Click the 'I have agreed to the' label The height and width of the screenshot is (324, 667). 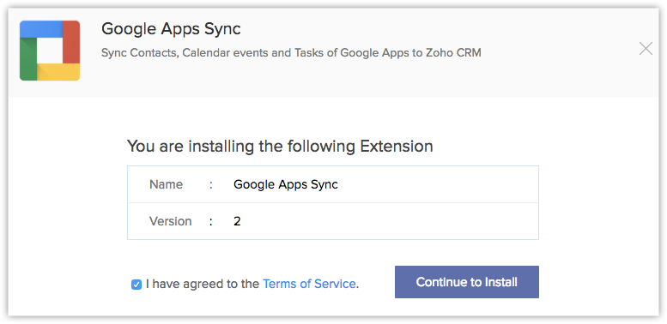[x=202, y=284]
